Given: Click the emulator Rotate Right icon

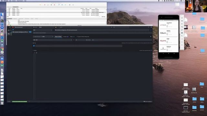Looking at the screenshot, I should [182, 30].
